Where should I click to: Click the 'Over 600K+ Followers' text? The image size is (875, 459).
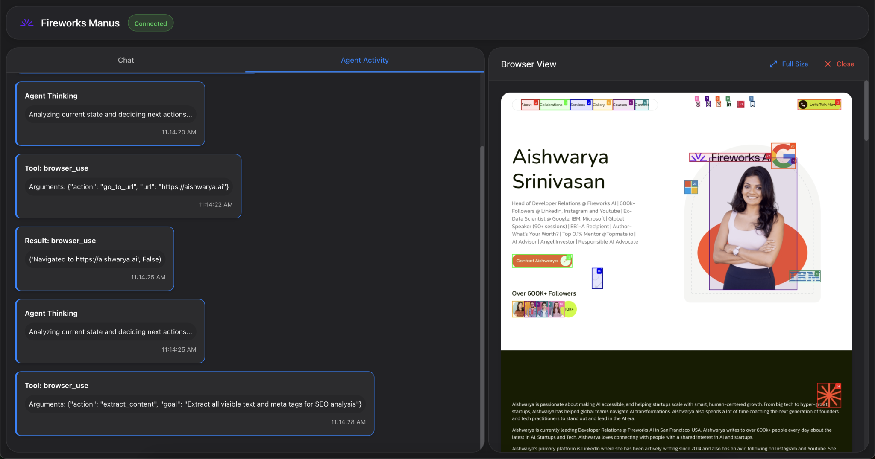[544, 293]
